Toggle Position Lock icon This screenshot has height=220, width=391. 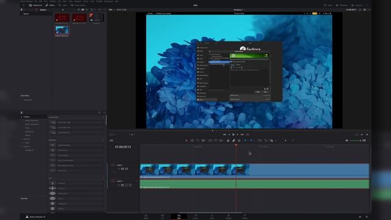click(239, 141)
